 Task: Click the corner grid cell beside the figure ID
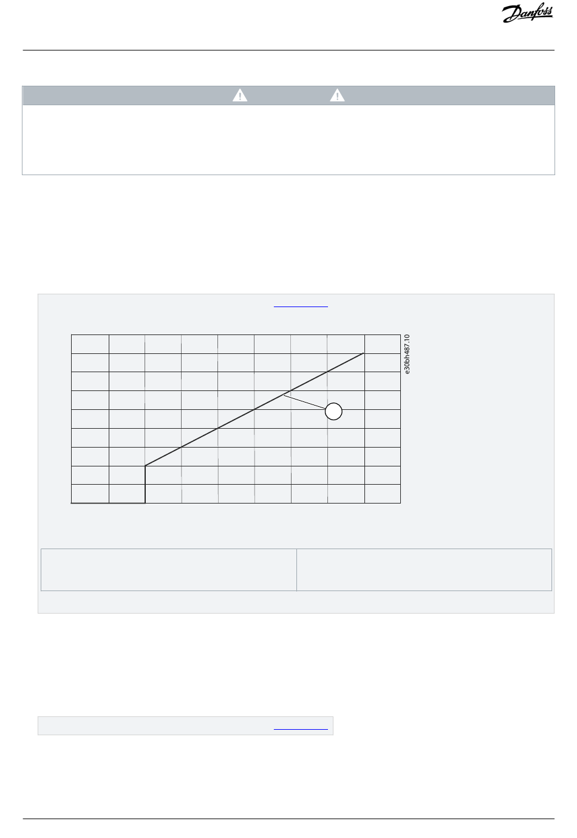click(x=383, y=344)
